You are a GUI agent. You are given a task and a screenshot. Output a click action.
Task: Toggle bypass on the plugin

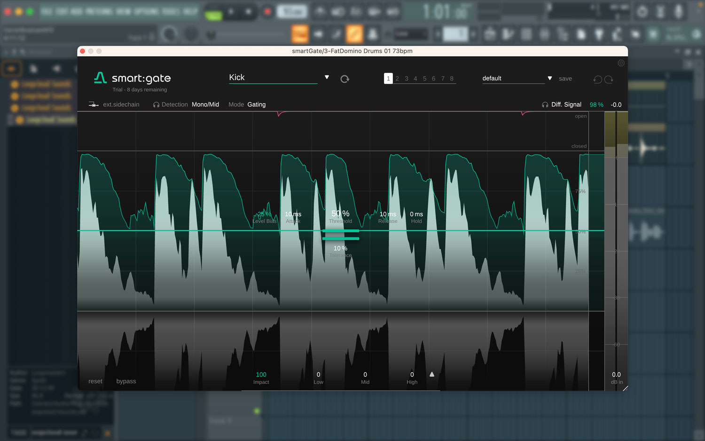126,381
